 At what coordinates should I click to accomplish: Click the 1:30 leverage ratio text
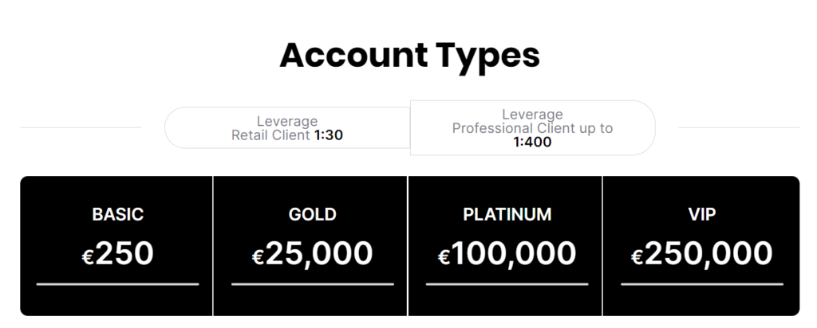pos(328,135)
